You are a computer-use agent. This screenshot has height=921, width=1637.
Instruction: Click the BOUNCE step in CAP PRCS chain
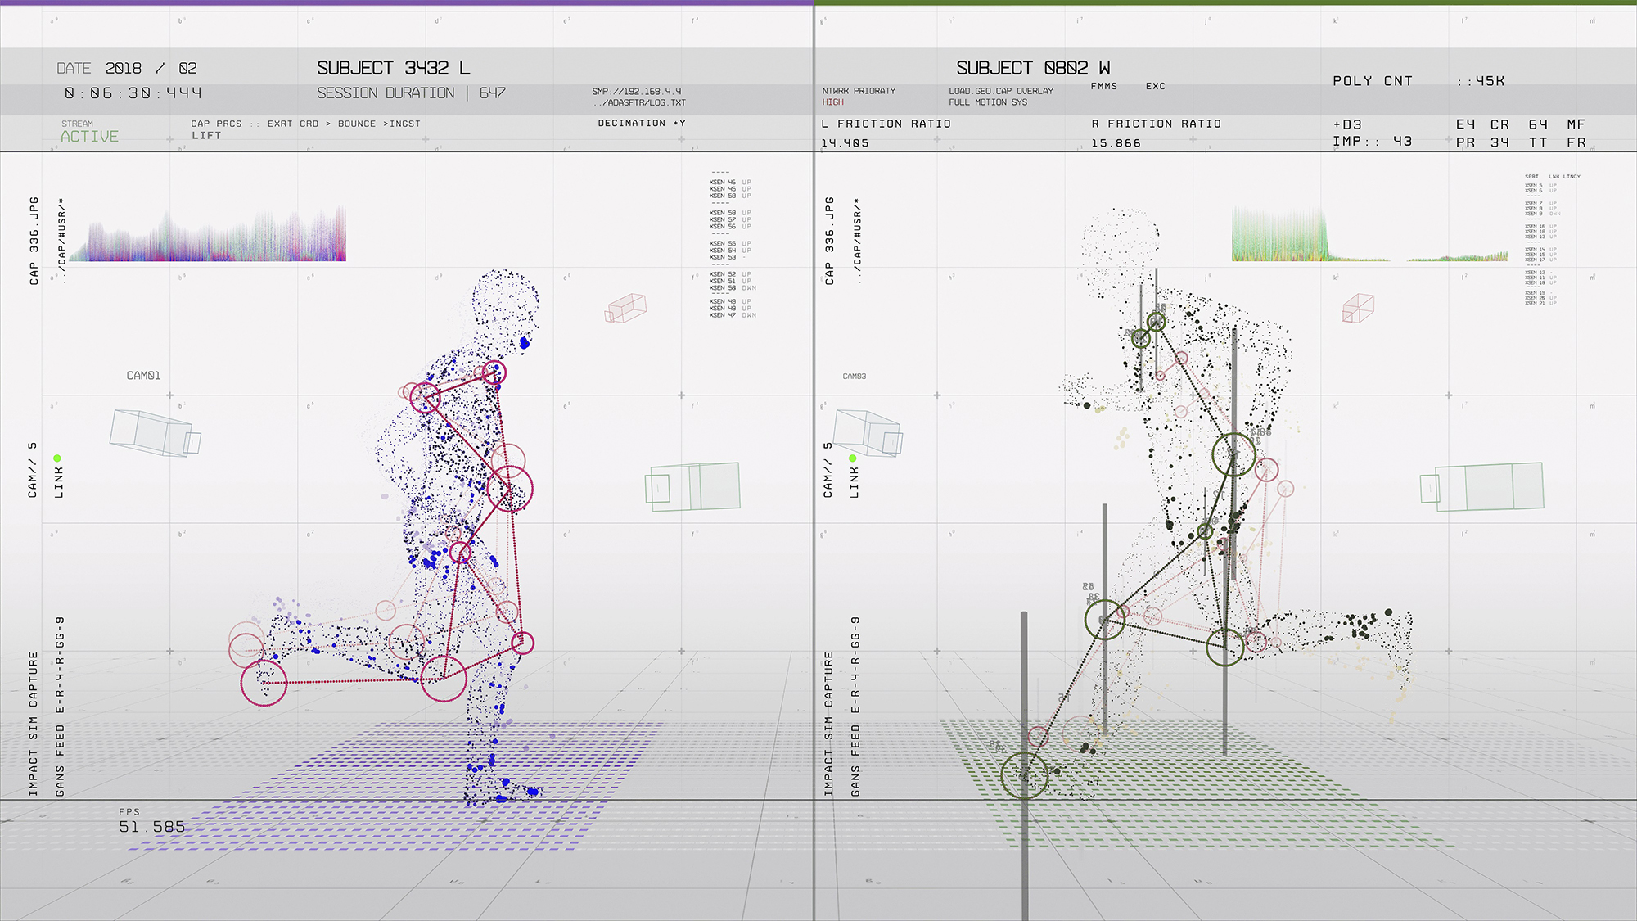[x=356, y=124]
